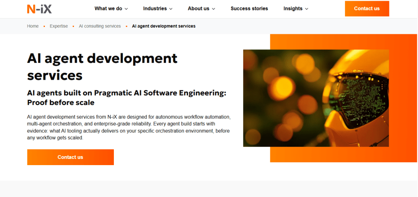Click the orange gradient panel behind image
Screen dimensions: 418x197
[403, 98]
